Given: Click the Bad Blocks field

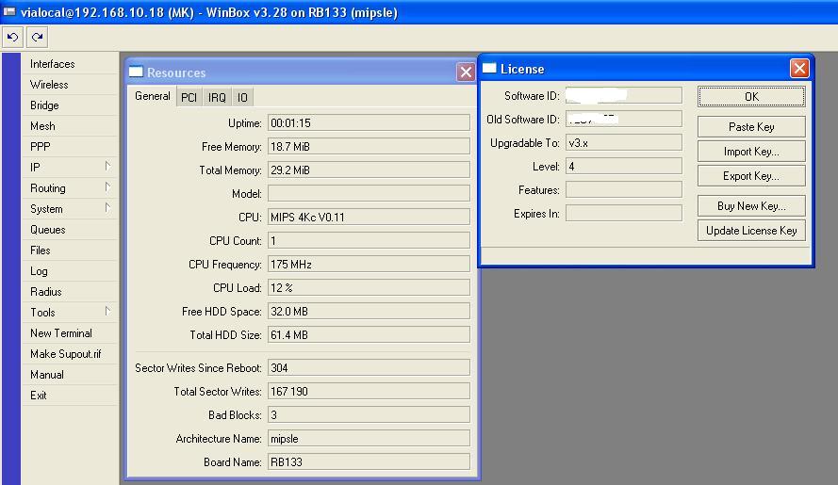Looking at the screenshot, I should [369, 414].
